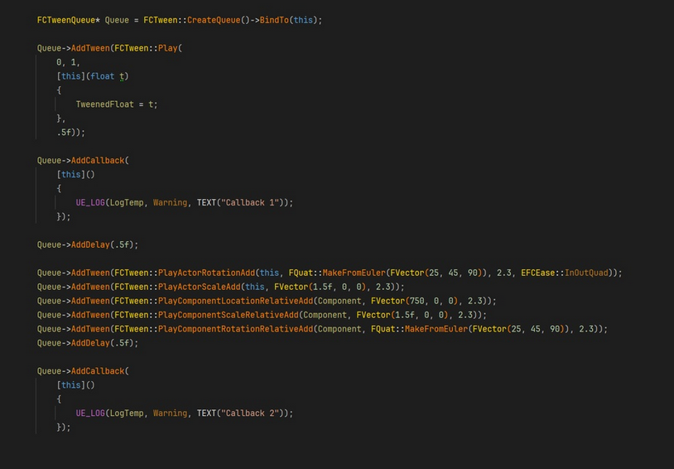Click the "Callback 1" string literal

pyautogui.click(x=250, y=203)
